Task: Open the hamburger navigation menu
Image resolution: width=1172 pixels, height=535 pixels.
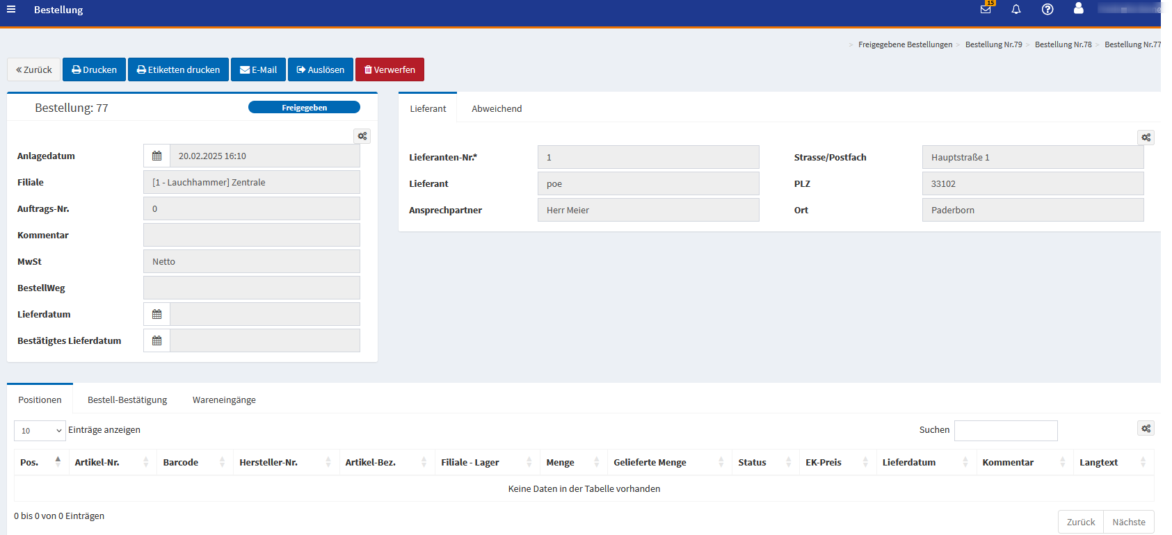Action: [11, 9]
